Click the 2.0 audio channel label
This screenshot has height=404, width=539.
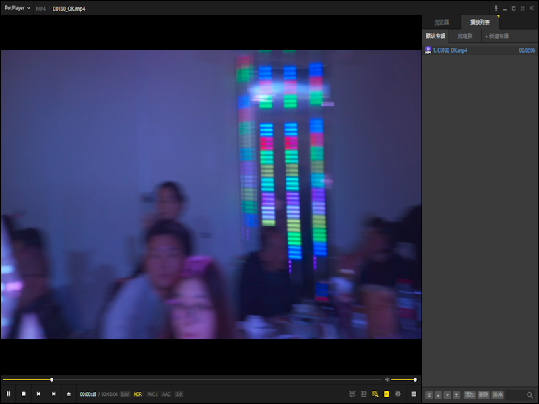(179, 394)
